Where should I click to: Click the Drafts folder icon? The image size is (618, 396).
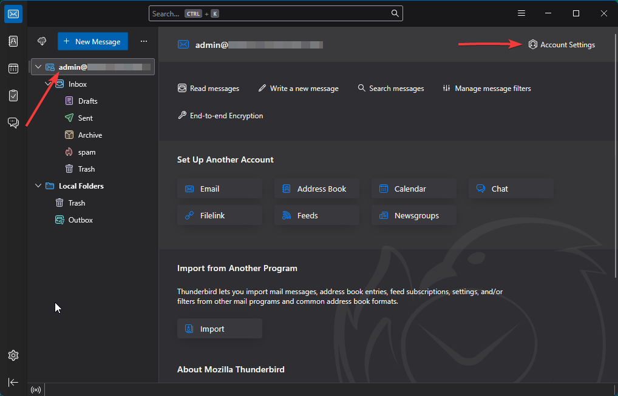coord(69,101)
